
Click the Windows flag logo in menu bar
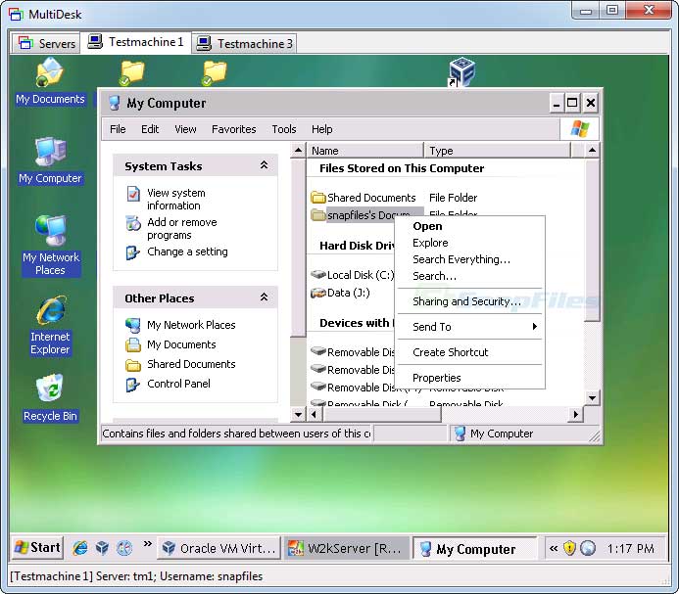pos(579,129)
